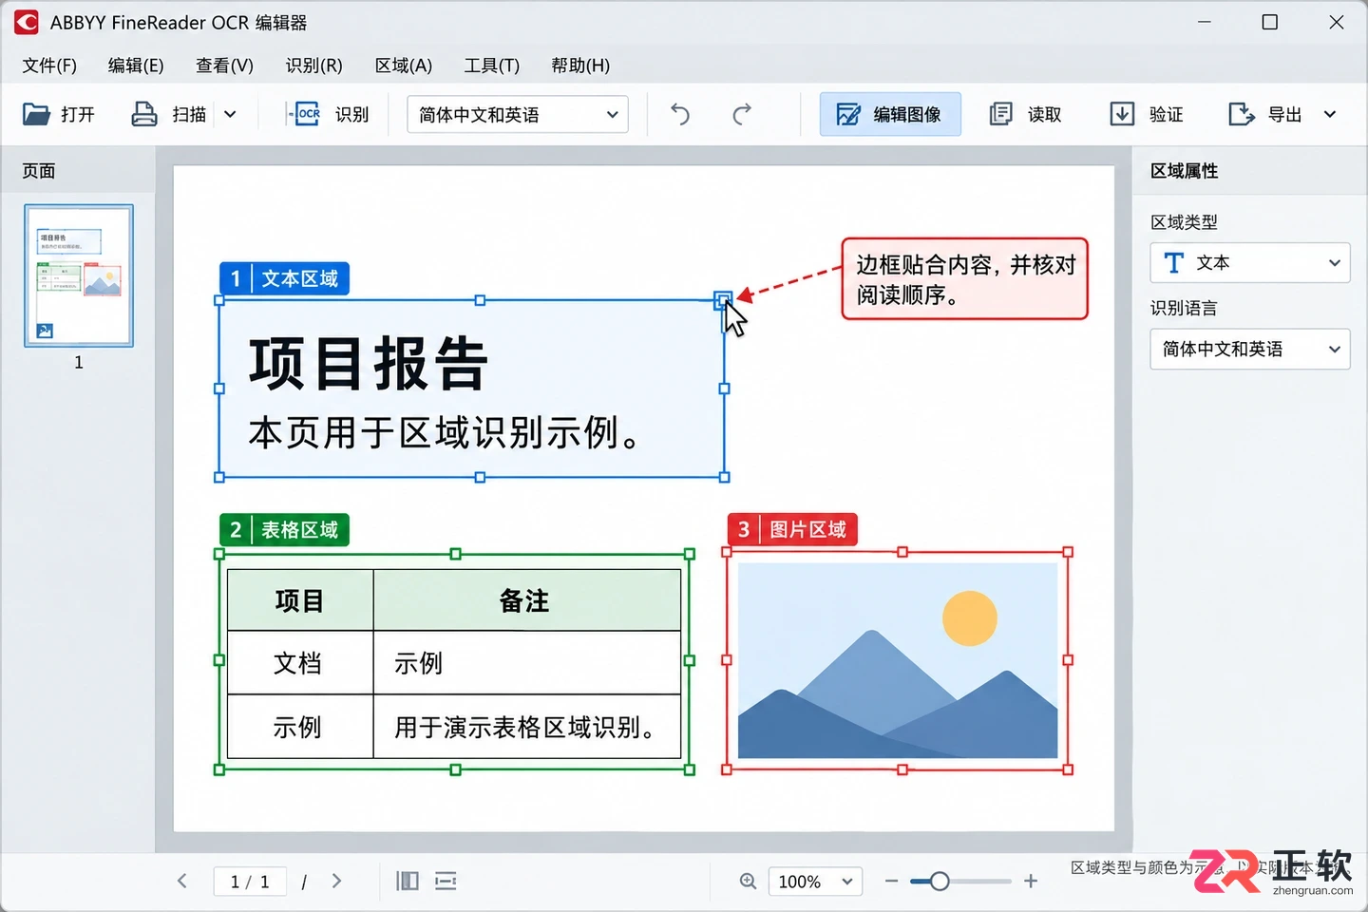Click the 文档 table cell
1368x912 pixels.
(x=299, y=663)
